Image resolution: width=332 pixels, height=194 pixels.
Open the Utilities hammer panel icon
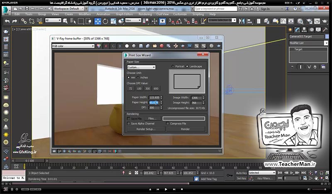pyautogui.click(x=325, y=29)
